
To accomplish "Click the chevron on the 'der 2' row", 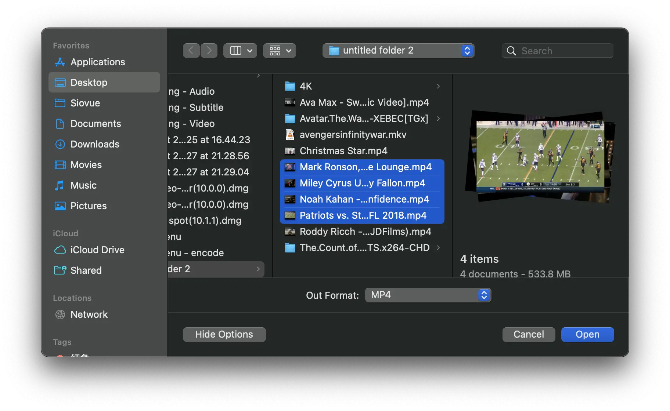I will [x=258, y=269].
